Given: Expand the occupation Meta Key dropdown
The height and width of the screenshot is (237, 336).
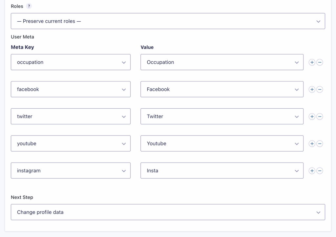Looking at the screenshot, I should click(71, 62).
